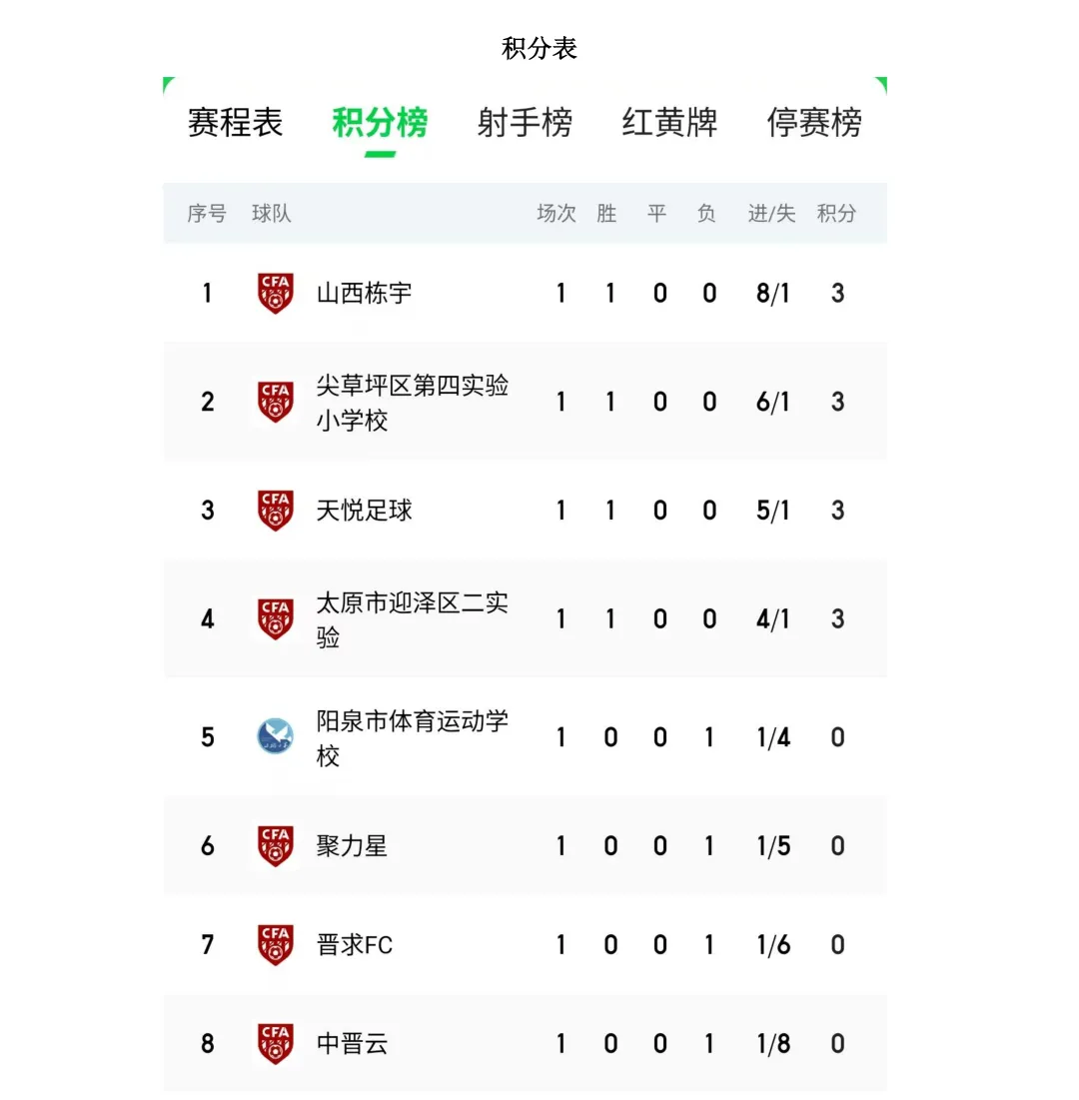Tap the blue 阳泉市体育运动学校 logo
The image size is (1079, 1100).
[275, 736]
